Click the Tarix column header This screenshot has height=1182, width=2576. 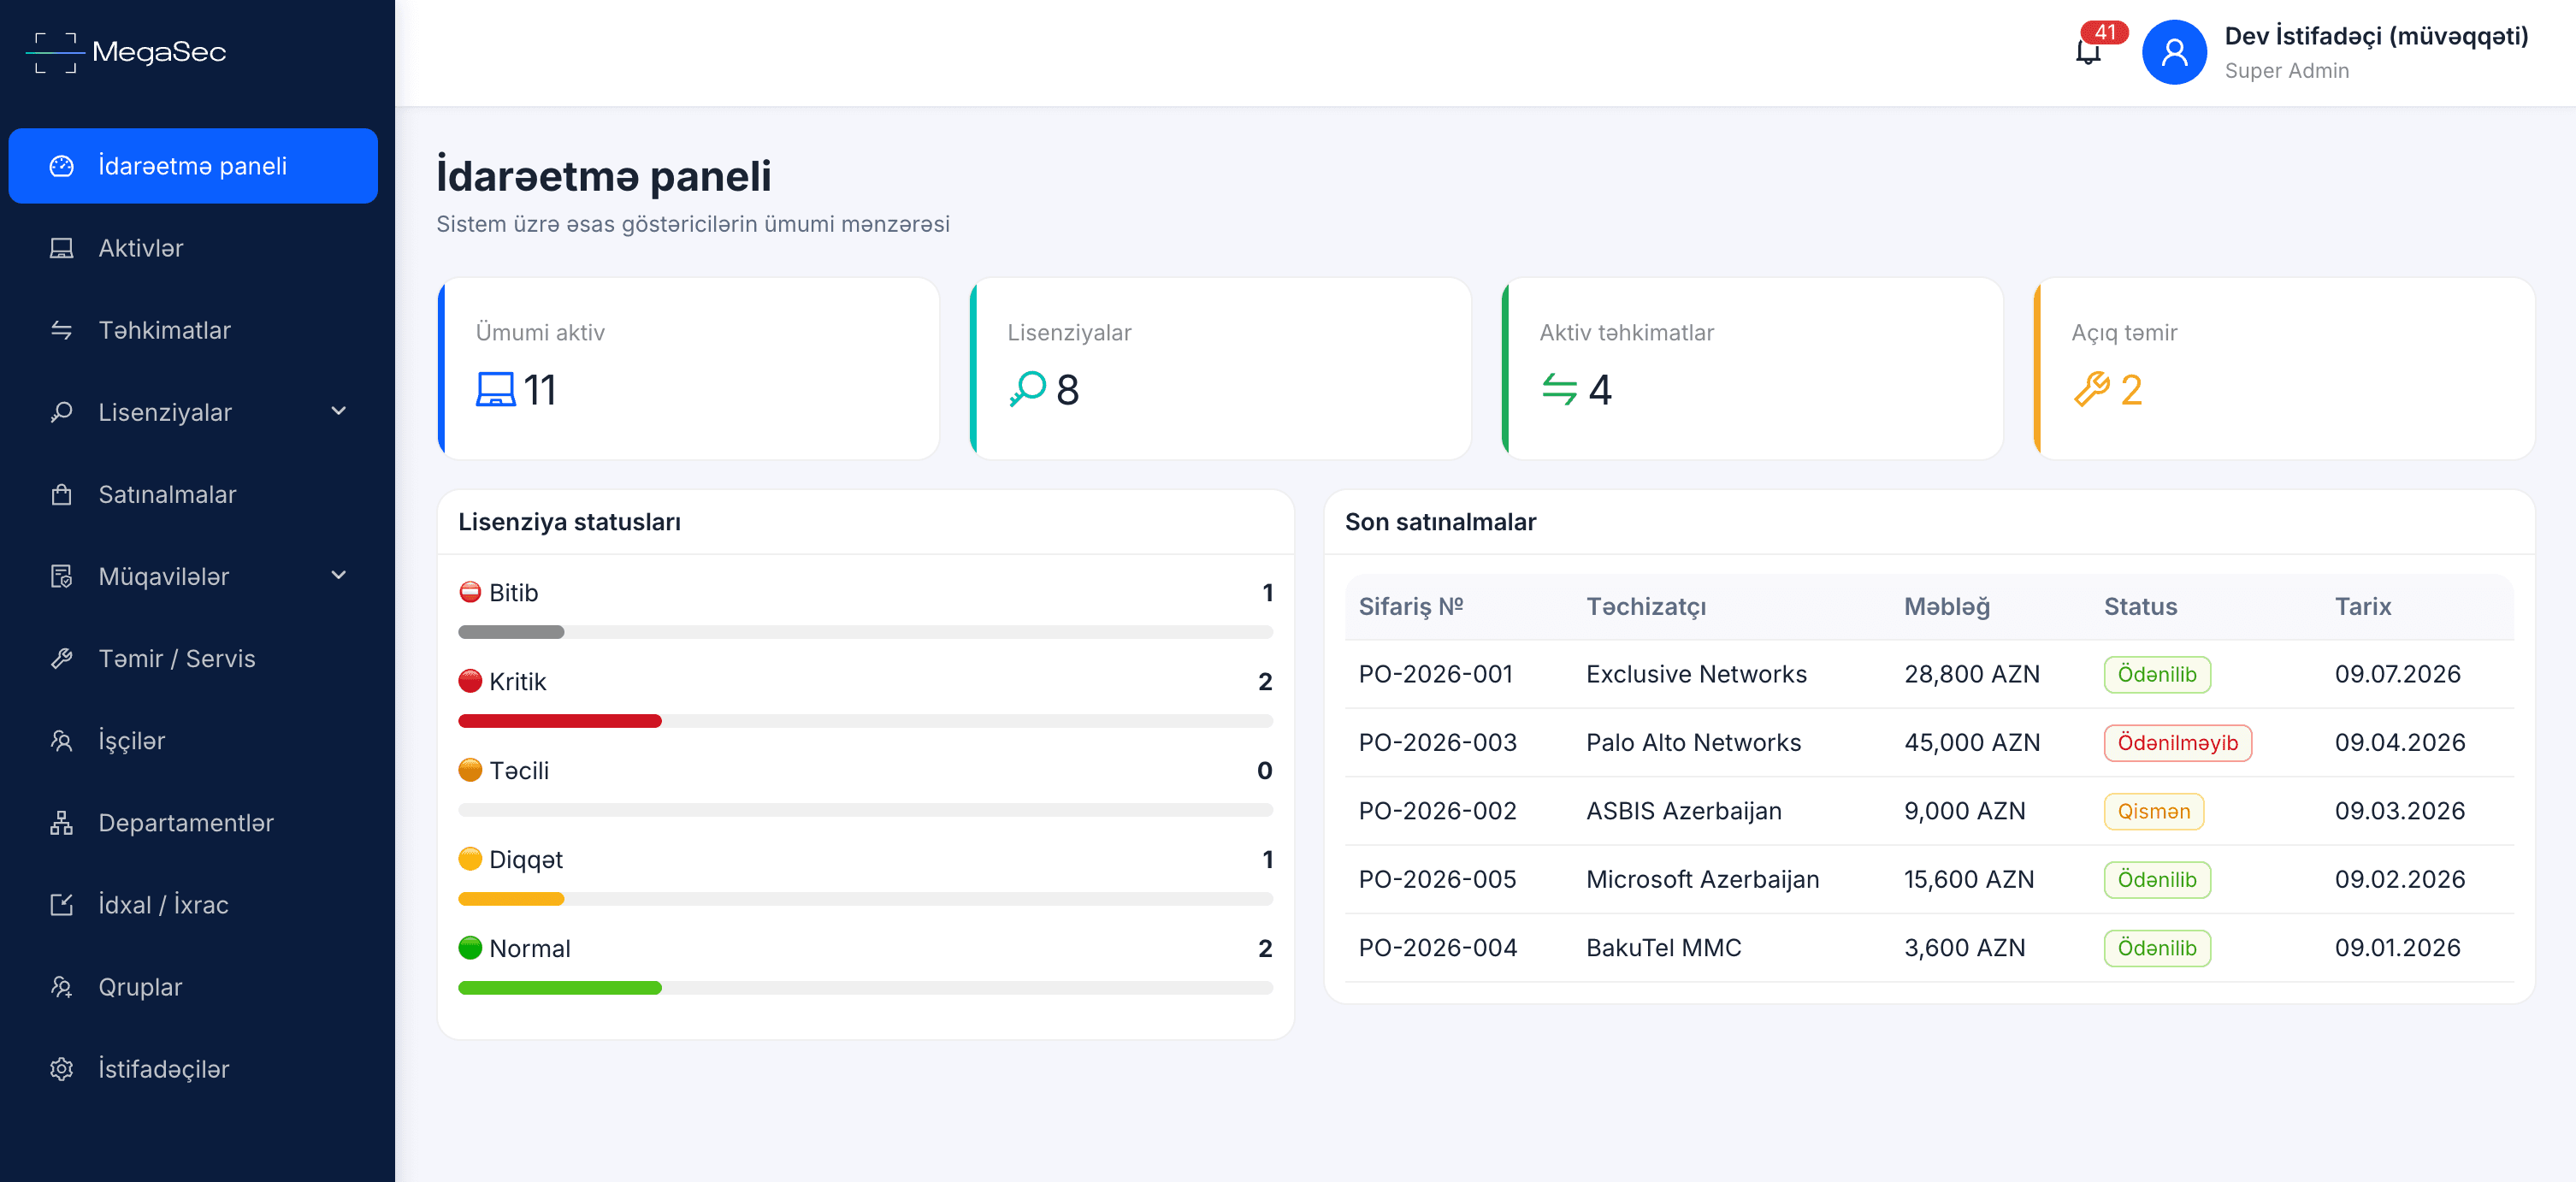(2362, 606)
